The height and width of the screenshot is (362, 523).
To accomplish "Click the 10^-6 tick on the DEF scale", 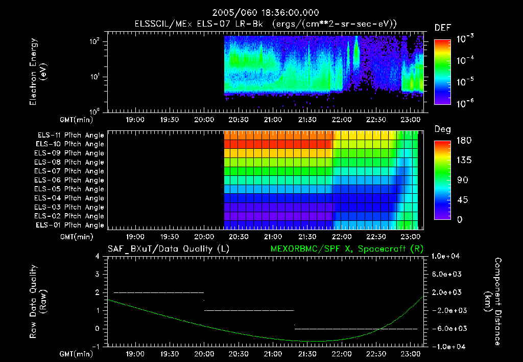I will click(465, 104).
